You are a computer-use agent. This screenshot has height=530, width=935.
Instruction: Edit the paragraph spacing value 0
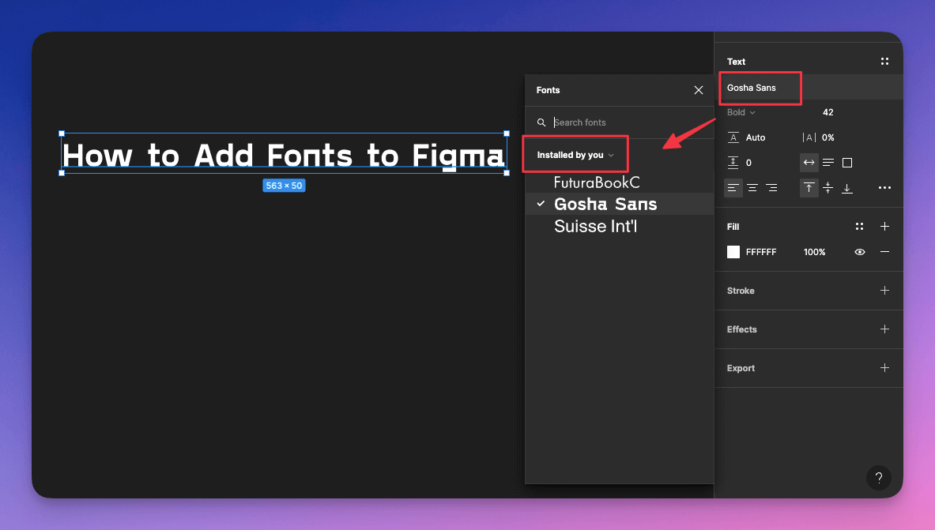point(748,163)
